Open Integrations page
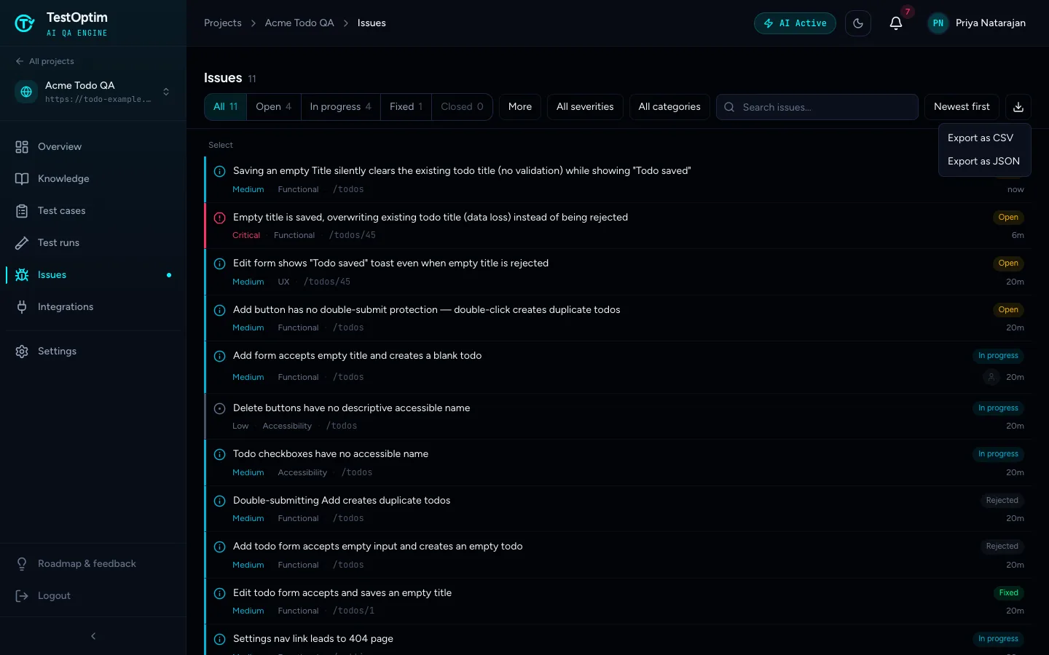Screen dimensions: 1049x655 click(93, 307)
